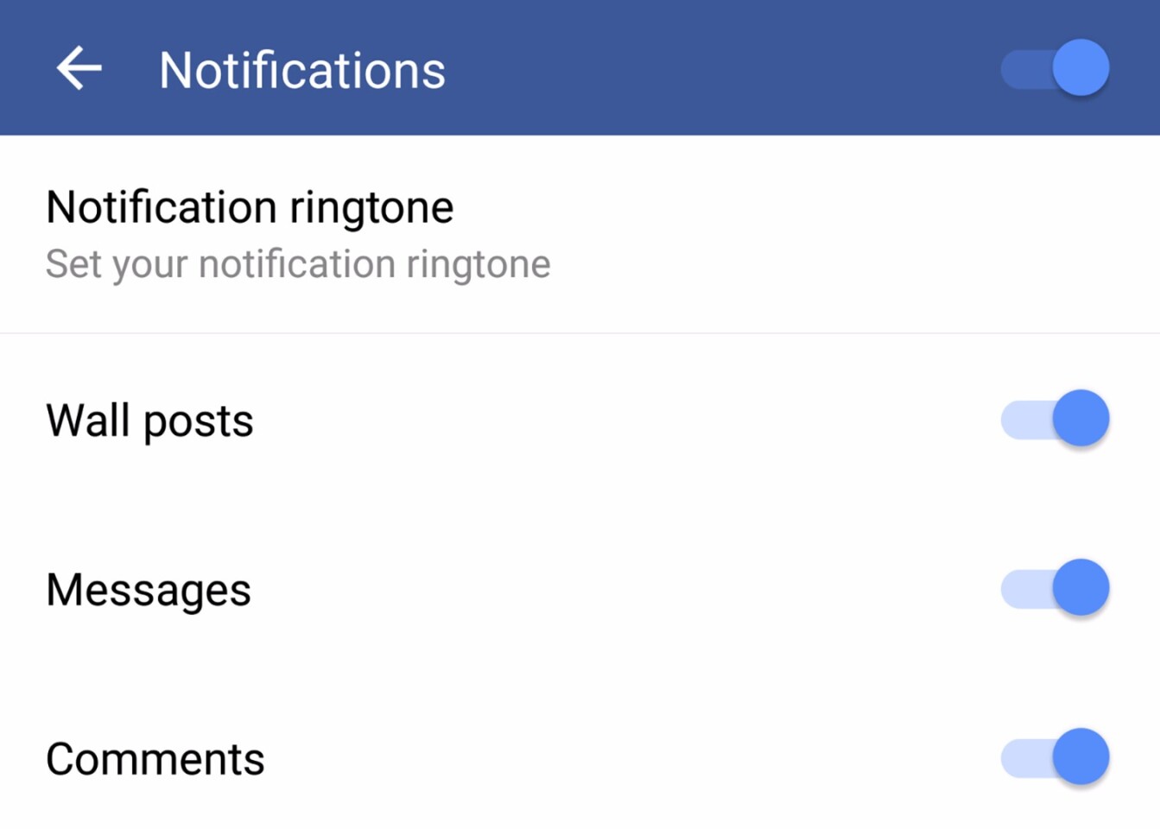Switch off Comments notifications toggle

(1055, 757)
